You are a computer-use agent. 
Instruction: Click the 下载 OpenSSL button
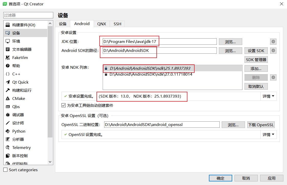[x=261, y=125]
